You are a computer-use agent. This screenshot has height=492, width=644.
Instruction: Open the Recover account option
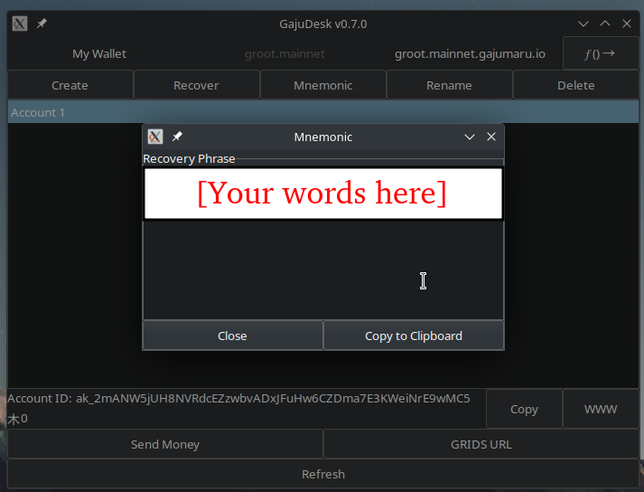pyautogui.click(x=196, y=85)
